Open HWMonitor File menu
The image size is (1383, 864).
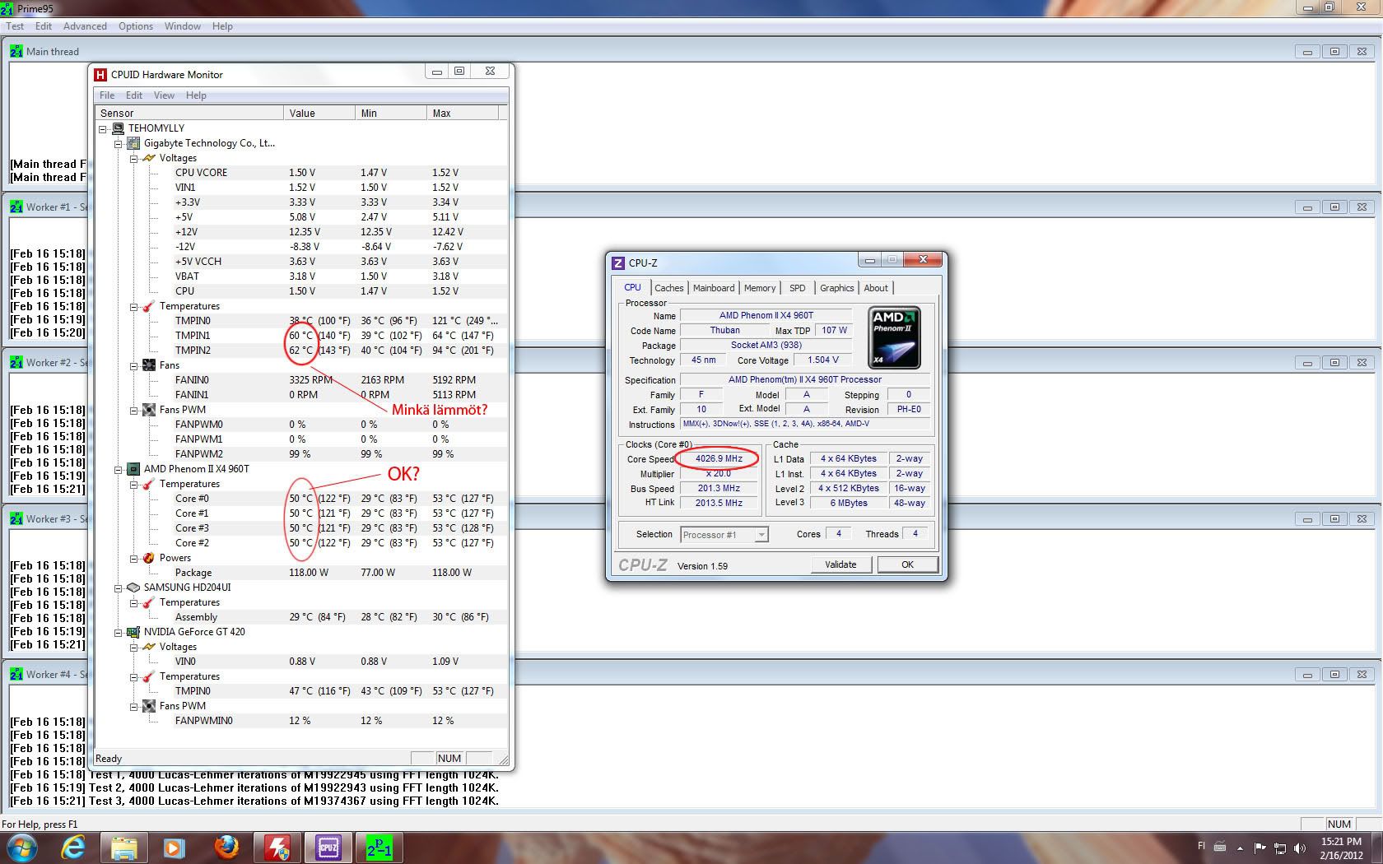(x=107, y=95)
